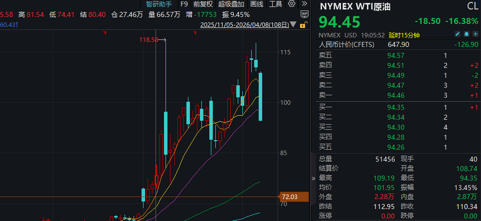The image size is (481, 221).
Task: Open the 智研助手 assistant
Action: tap(159, 4)
